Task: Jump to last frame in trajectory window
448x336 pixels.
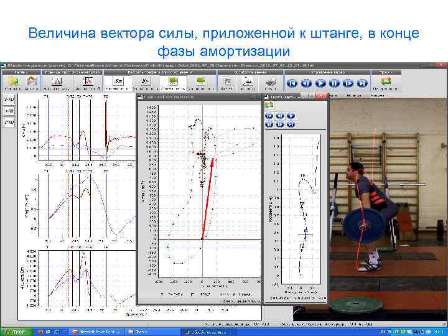Action: 291,124
